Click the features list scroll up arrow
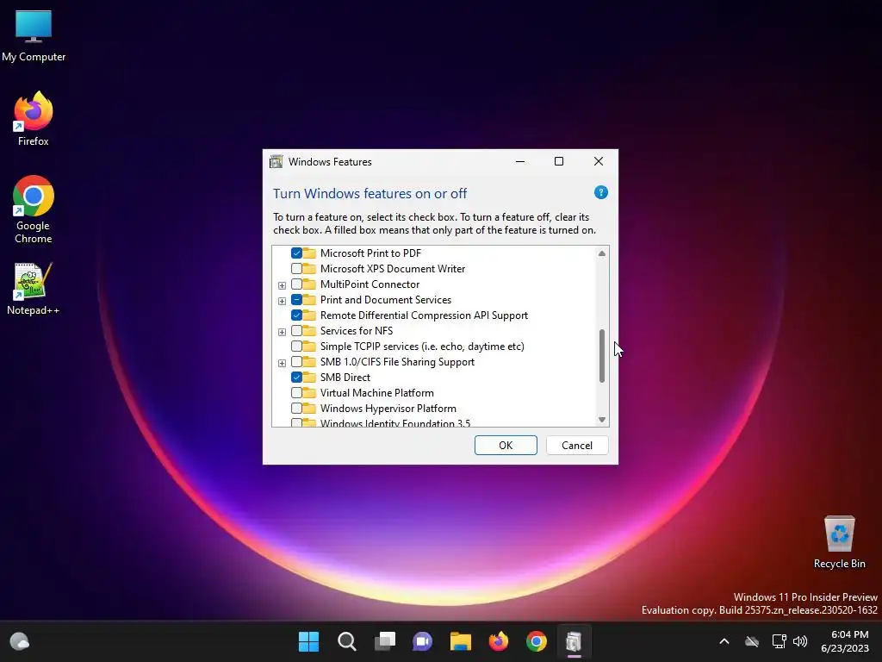Viewport: 882px width, 662px height. [602, 253]
